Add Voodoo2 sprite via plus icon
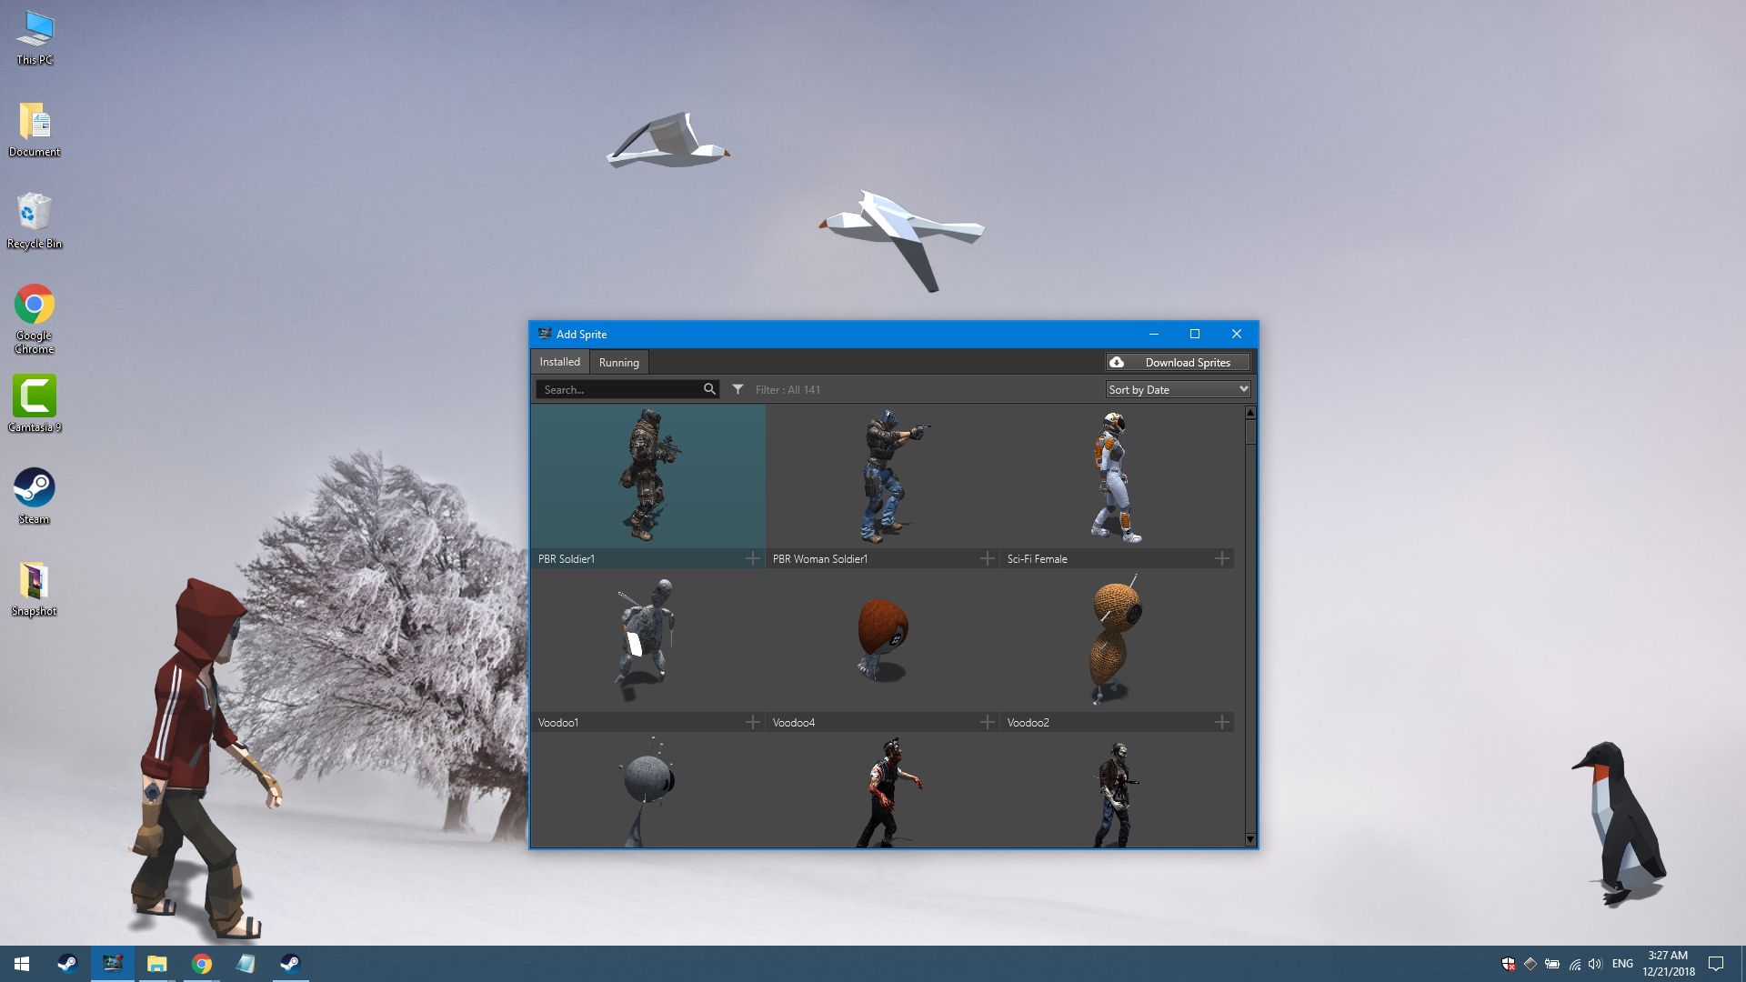The image size is (1746, 982). pyautogui.click(x=1221, y=722)
